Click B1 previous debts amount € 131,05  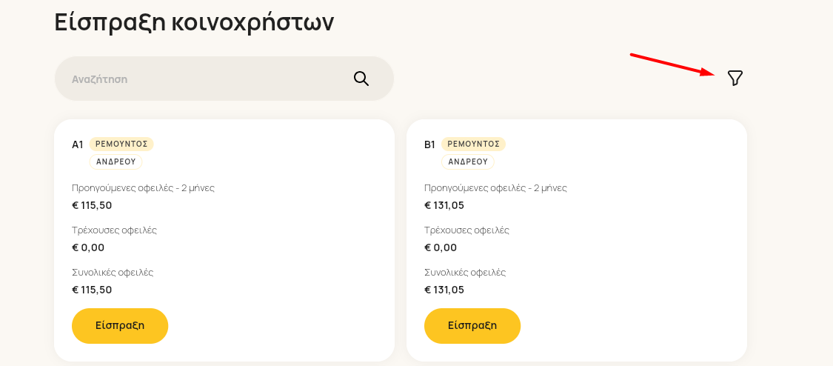point(444,205)
